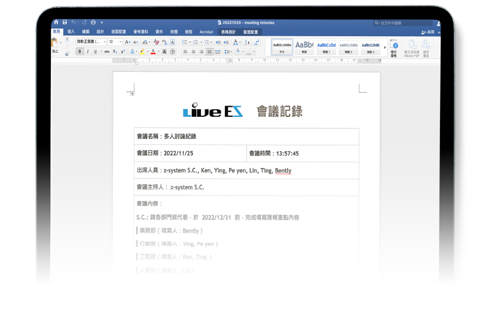Open the 校閱 ribbon tab

point(174,32)
